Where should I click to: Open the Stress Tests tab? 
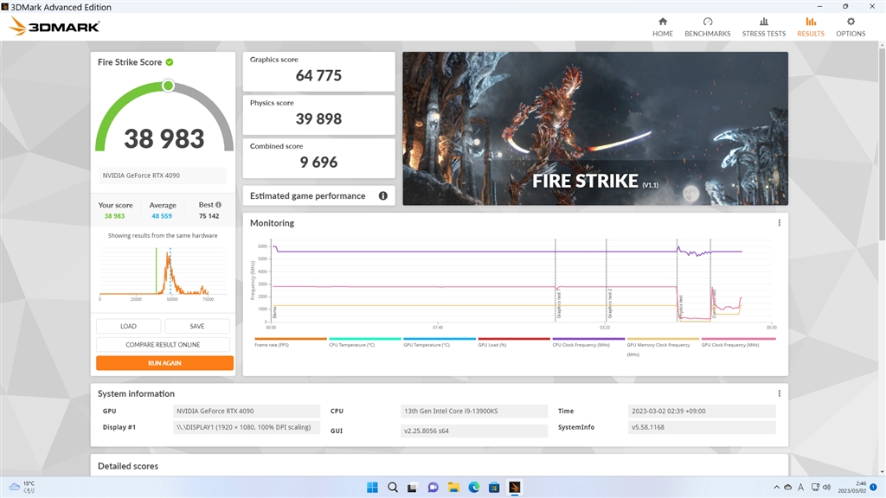coord(763,27)
